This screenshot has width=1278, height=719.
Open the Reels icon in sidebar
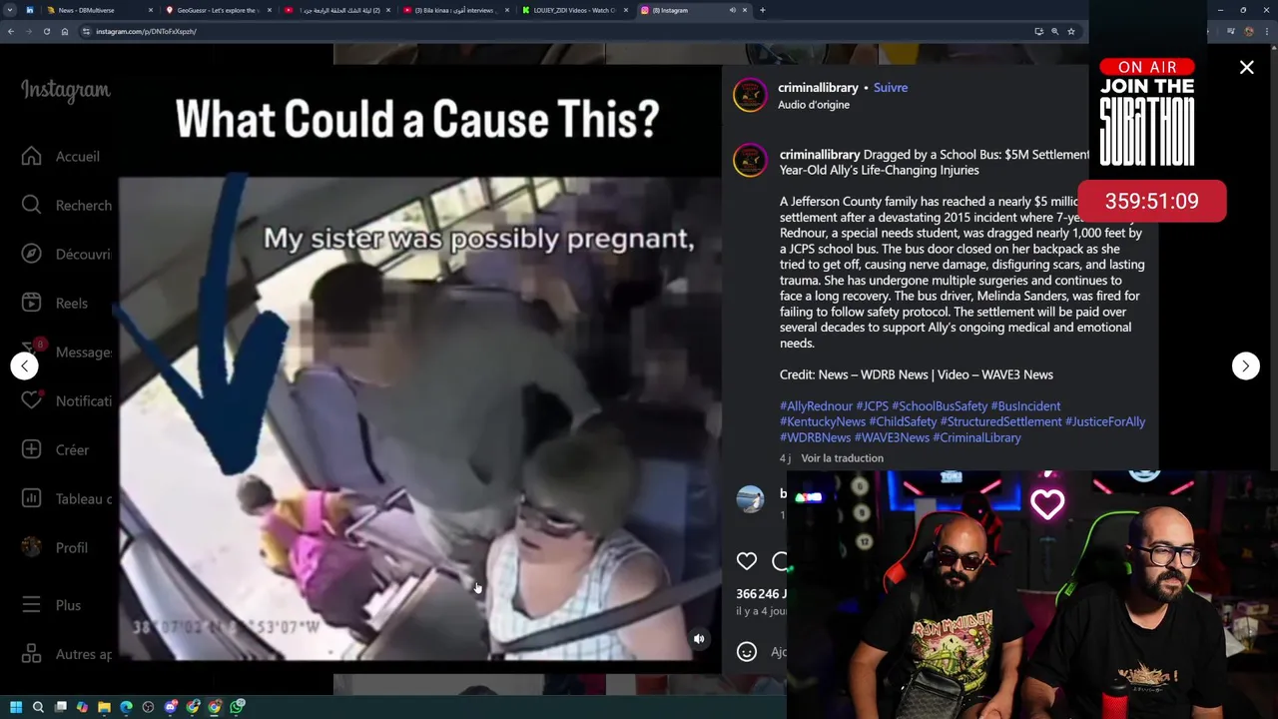(x=31, y=303)
